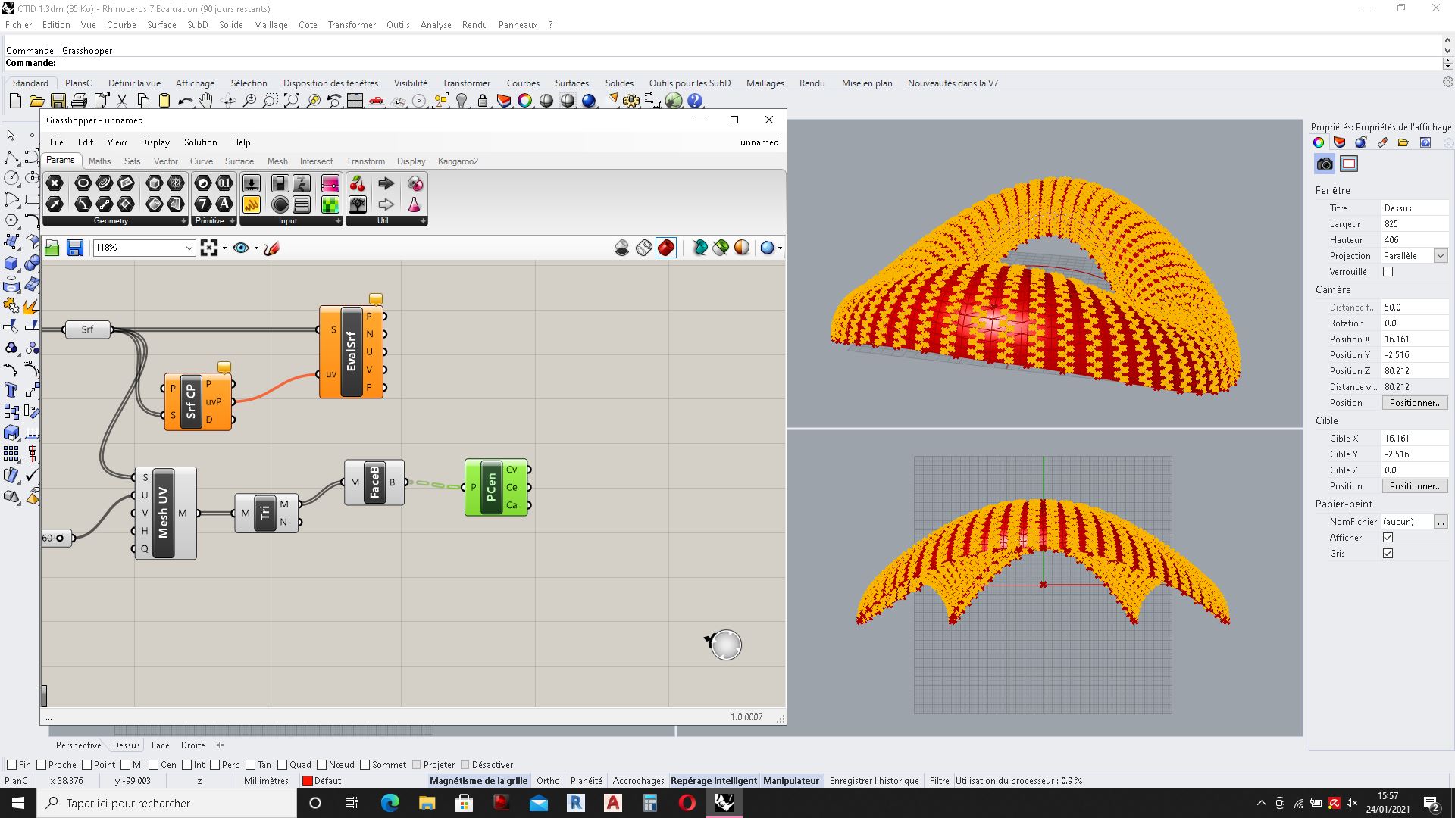1455x818 pixels.
Task: Click the camera icon in properties panel
Action: (1325, 164)
